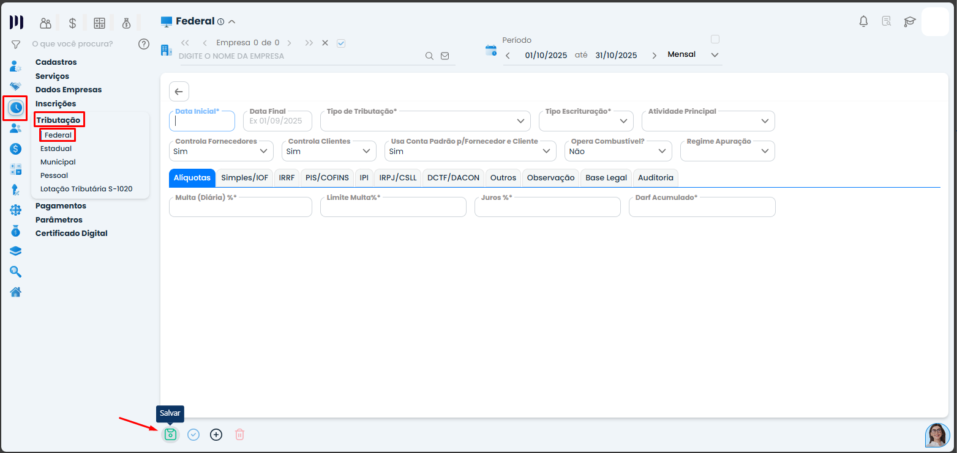Open the graduation cap training icon
The height and width of the screenshot is (453, 957).
[x=909, y=21]
